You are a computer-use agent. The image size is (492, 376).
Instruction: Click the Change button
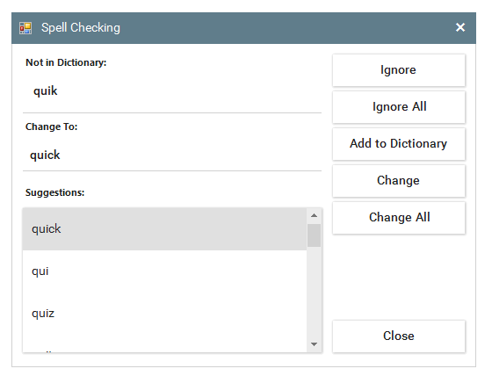[x=399, y=180]
